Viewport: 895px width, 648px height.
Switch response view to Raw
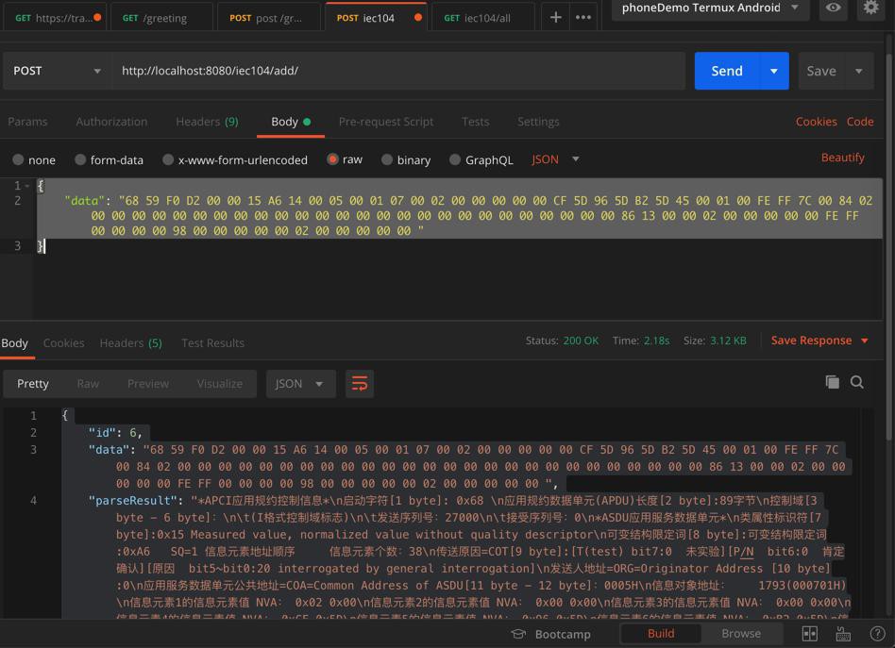coord(88,384)
